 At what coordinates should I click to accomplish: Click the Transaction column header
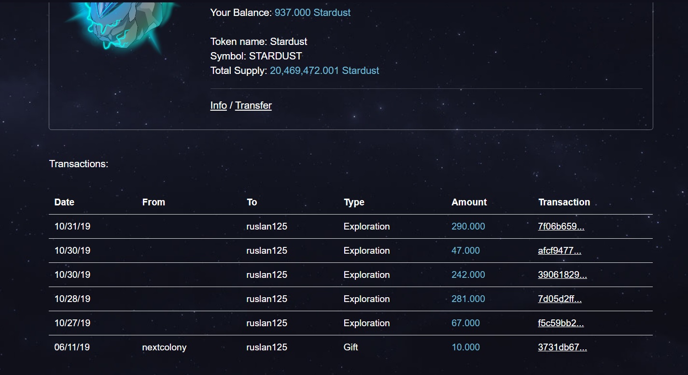point(564,202)
